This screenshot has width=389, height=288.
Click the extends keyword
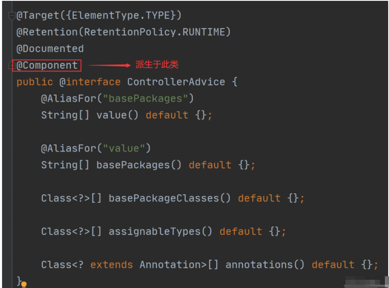[111, 265]
